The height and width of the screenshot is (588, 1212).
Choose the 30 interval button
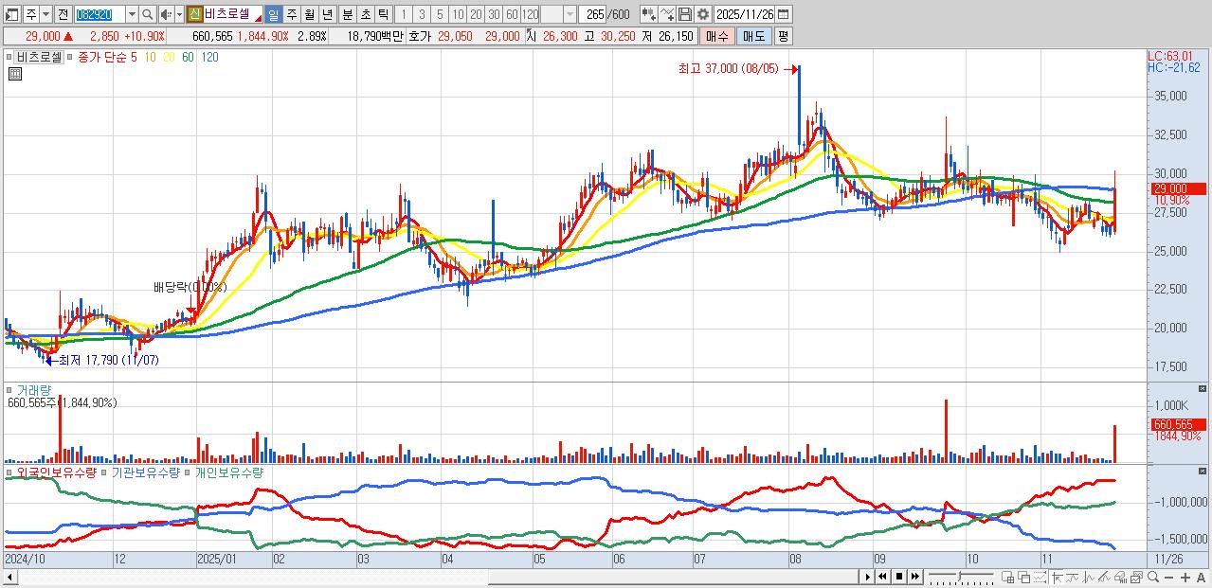(494, 14)
